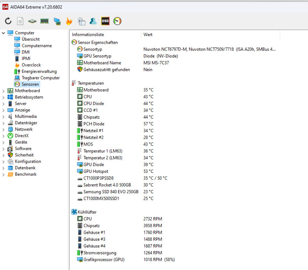Click the OSD panel icon
The width and height of the screenshot is (308, 270).
point(105,21)
